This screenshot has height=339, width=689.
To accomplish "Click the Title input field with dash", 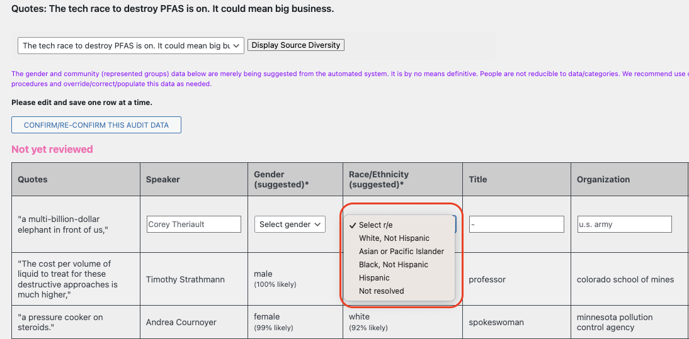I will [x=516, y=224].
